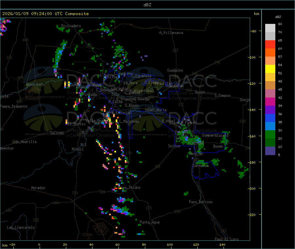Click the Lag.Llancanelo label
Image resolution: width=295 pixels, height=249 pixels.
point(21,227)
